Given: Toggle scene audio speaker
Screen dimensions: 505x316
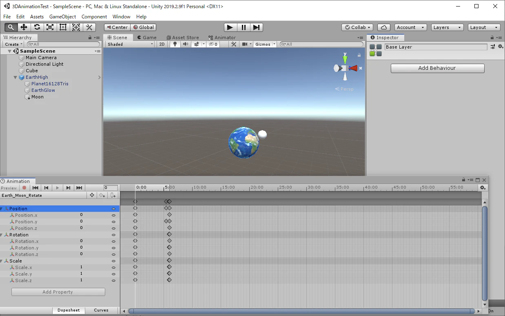Looking at the screenshot, I should point(186,44).
